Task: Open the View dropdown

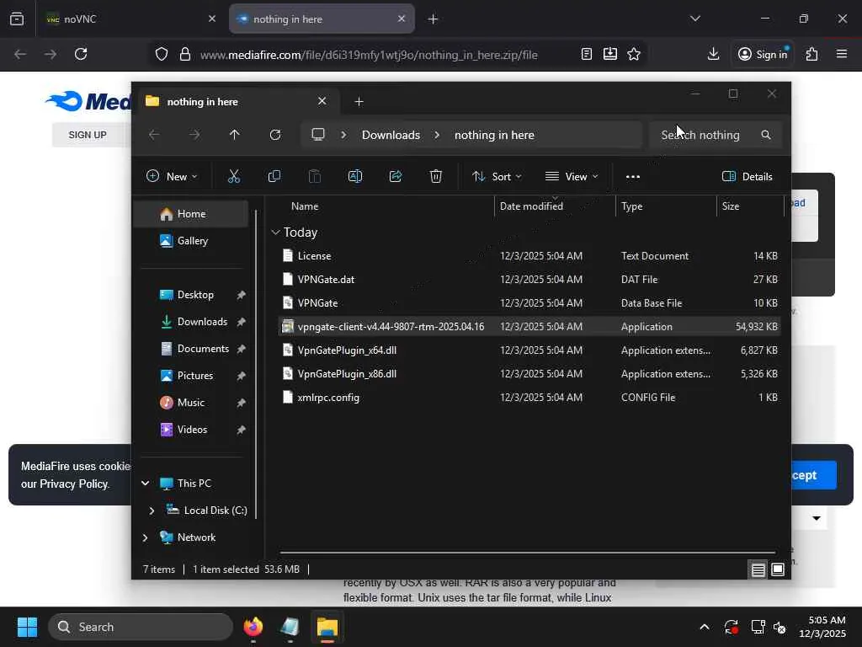Action: (572, 177)
